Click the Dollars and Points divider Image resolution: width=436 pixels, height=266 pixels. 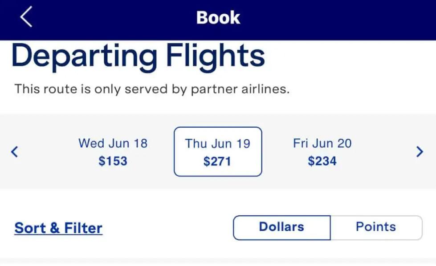[x=330, y=228]
